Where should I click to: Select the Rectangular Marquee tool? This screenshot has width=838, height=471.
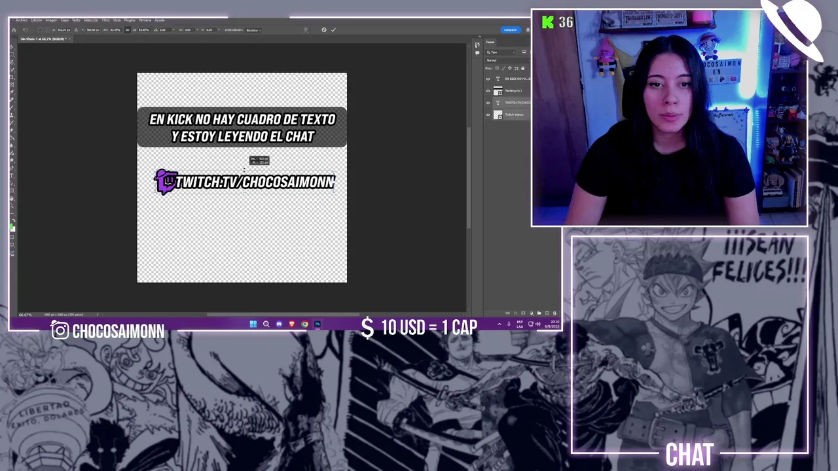pos(12,54)
